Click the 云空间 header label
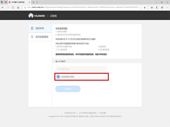170x127 pixels. click(53, 16)
